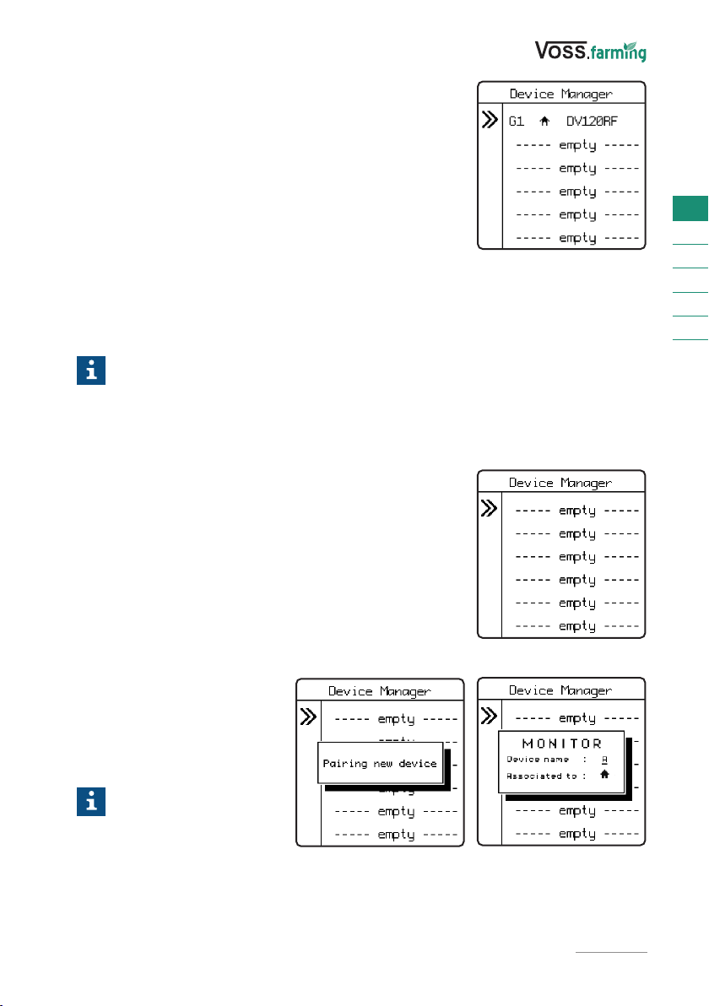Click the info icon left of the Pairing screen
Image resolution: width=709 pixels, height=1006 pixels.
(x=91, y=801)
